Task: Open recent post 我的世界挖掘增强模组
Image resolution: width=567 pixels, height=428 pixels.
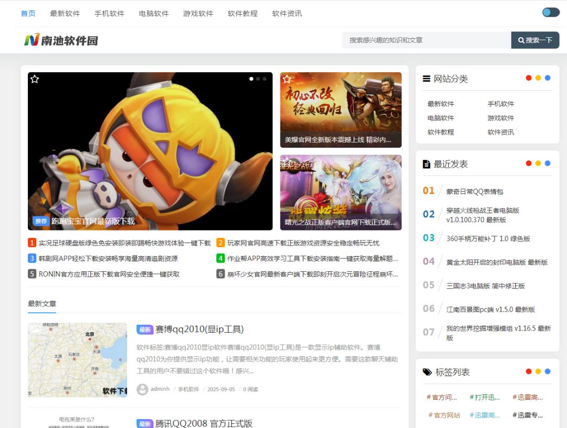Action: [498, 333]
